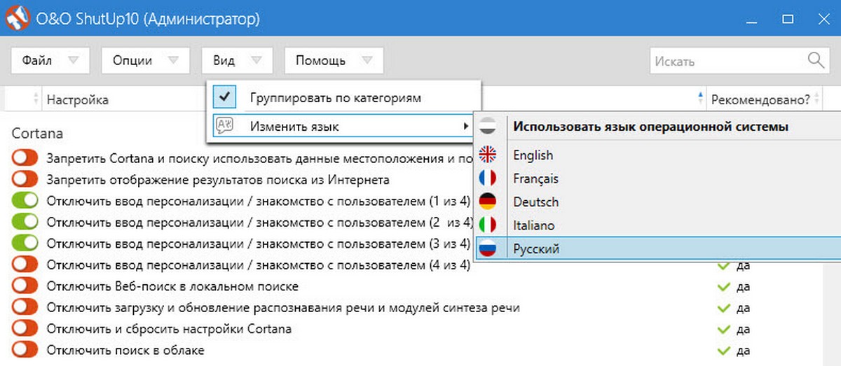Click the window title O&O ShutUp10 (Администратор)
Image resolution: width=841 pixels, height=366 pixels.
147,19
